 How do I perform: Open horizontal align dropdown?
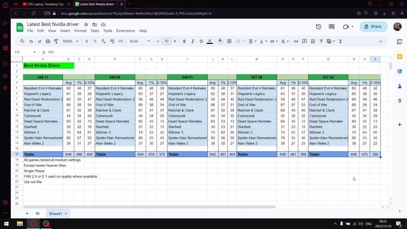(252, 41)
